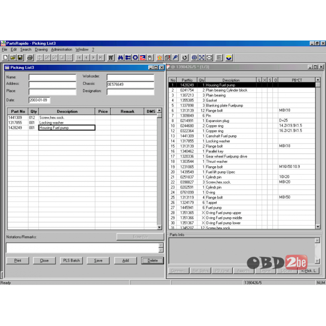Click the binoculars search icon
The width and height of the screenshot is (326, 326).
pos(120,58)
